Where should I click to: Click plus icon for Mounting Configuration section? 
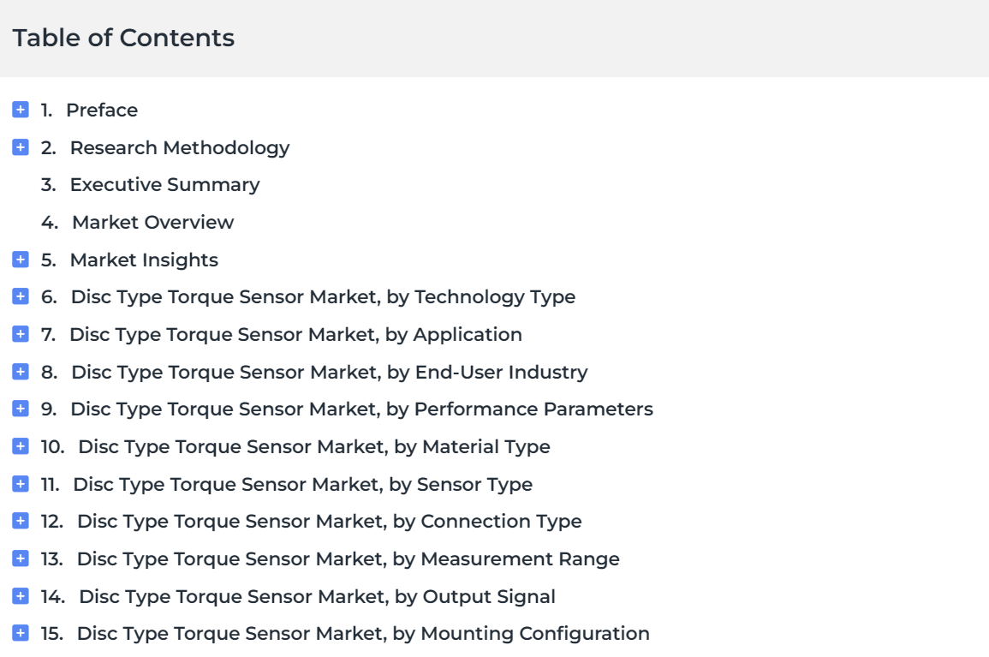point(21,633)
